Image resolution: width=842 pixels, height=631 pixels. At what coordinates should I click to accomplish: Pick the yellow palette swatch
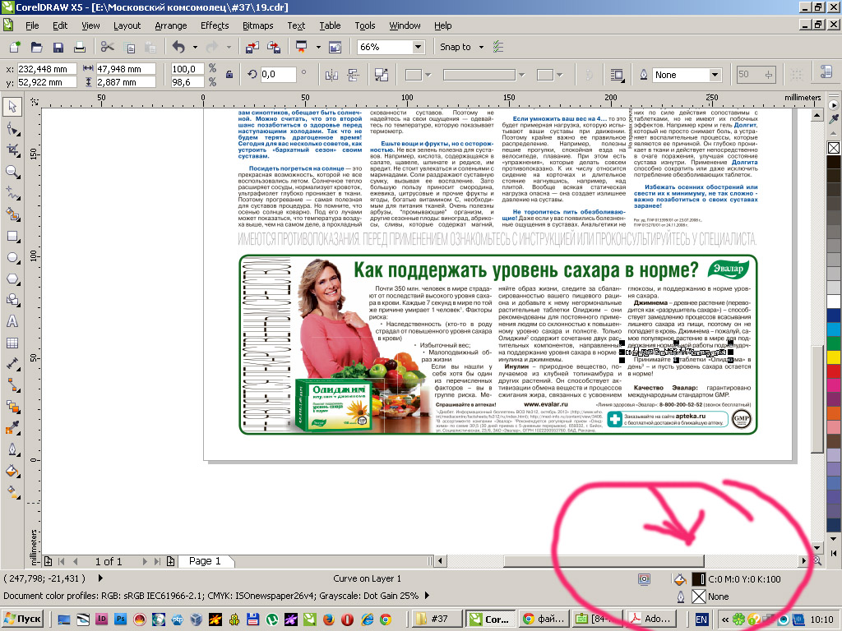coord(834,357)
